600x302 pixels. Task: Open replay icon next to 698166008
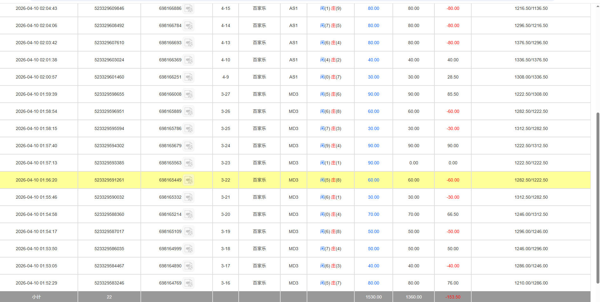pyautogui.click(x=189, y=94)
